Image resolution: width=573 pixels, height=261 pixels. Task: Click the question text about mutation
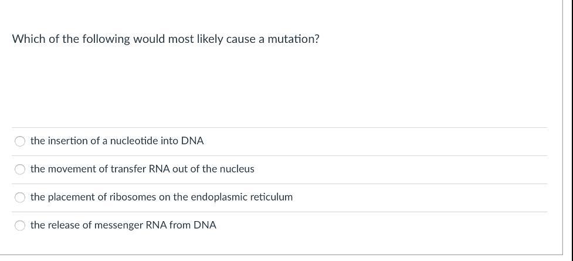(165, 39)
